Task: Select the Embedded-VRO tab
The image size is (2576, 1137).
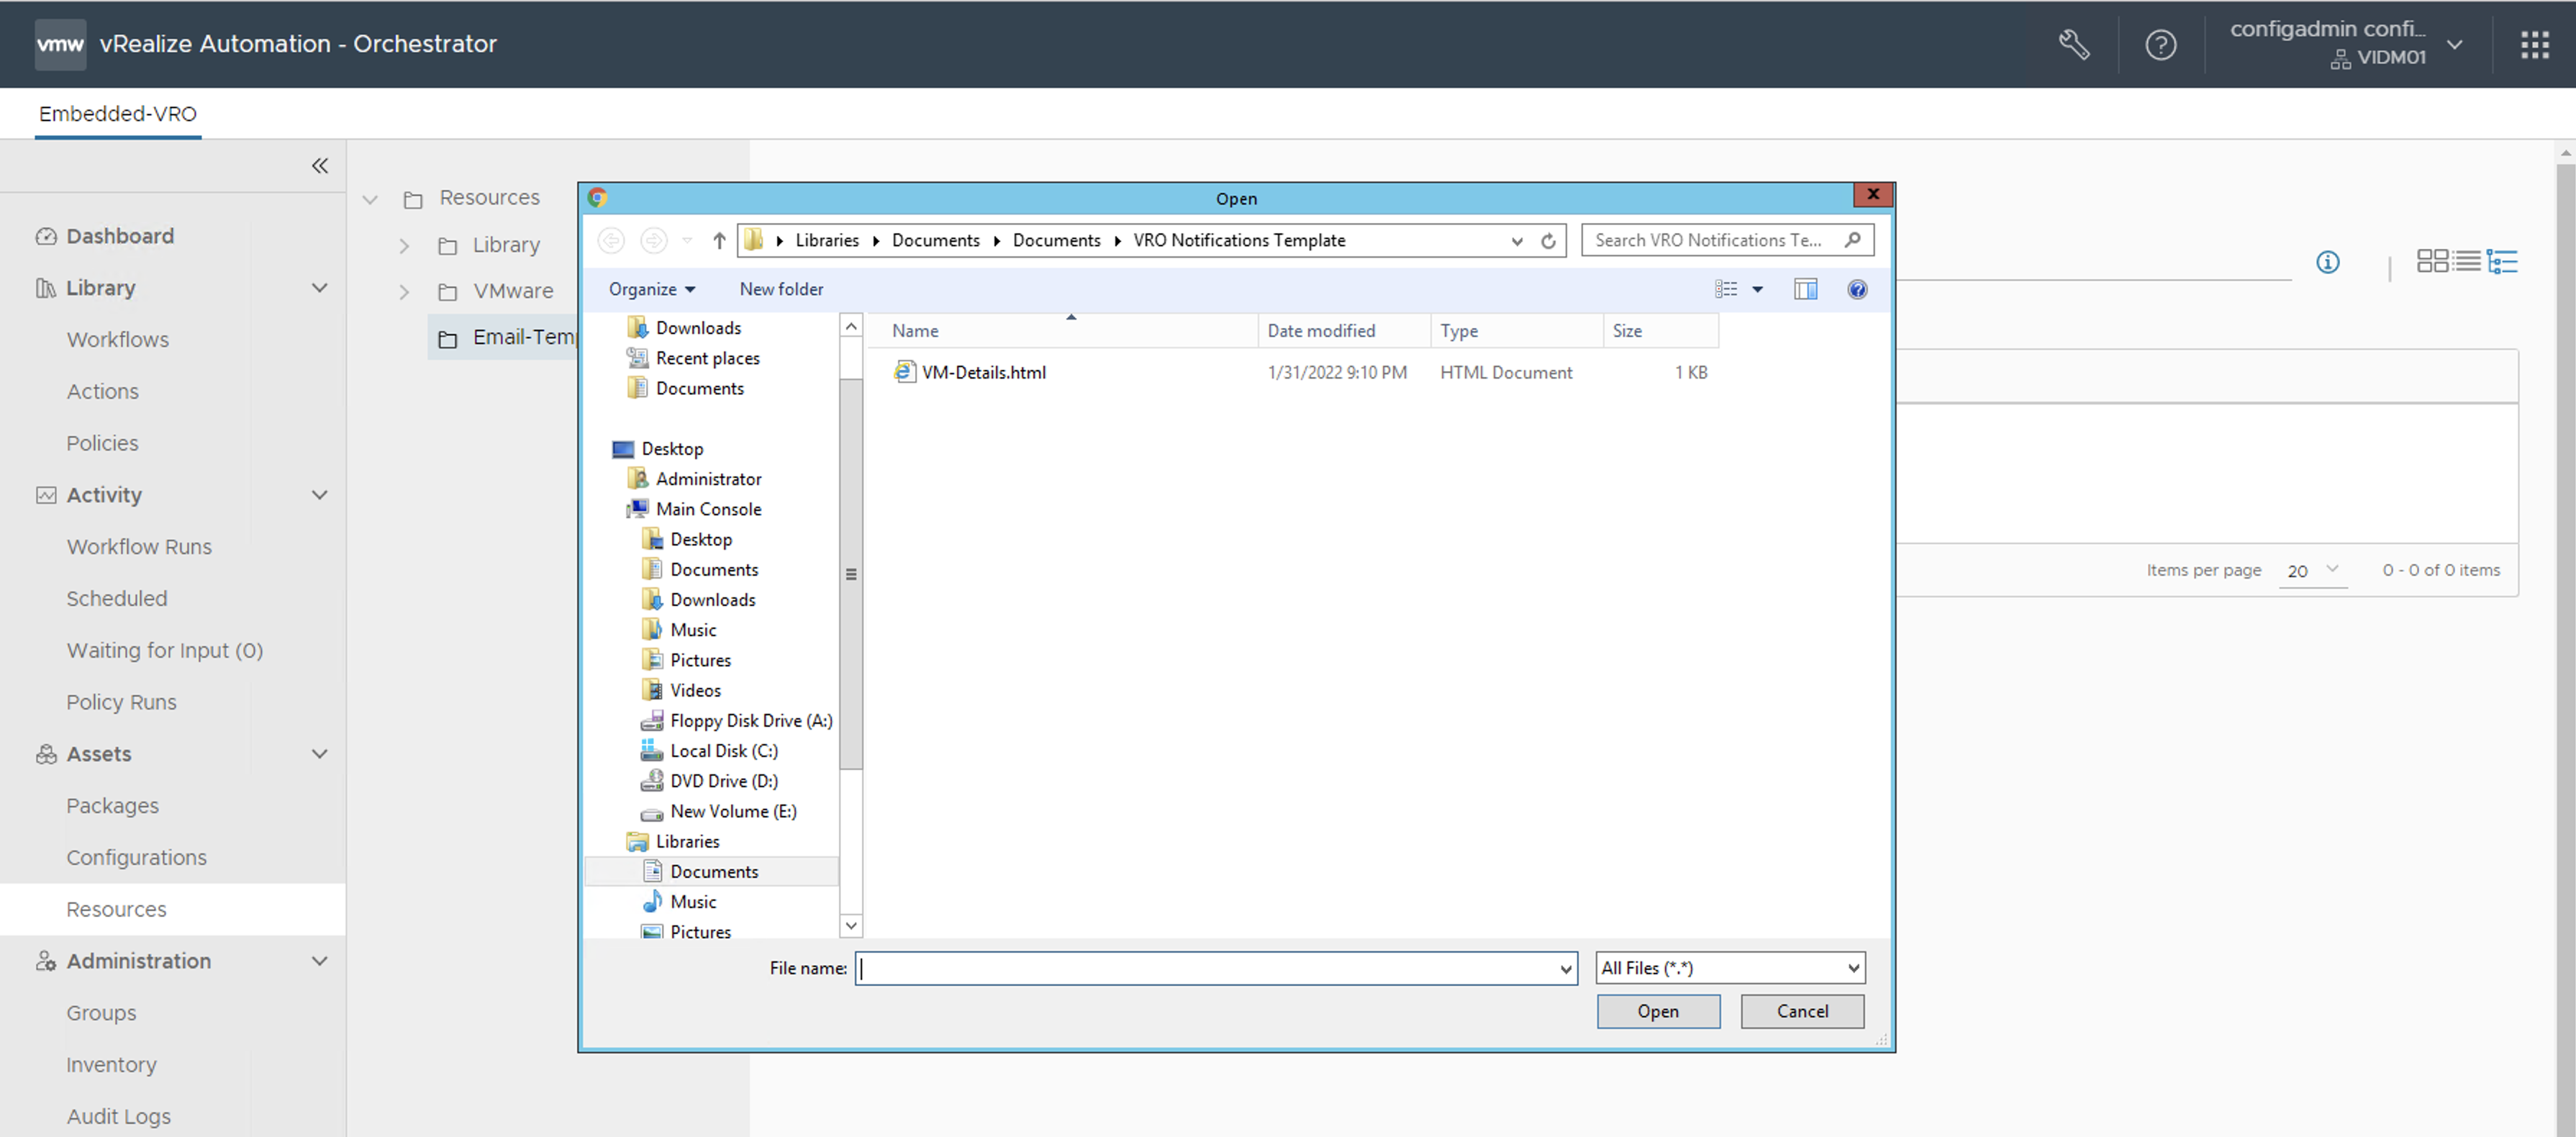Action: coord(117,114)
